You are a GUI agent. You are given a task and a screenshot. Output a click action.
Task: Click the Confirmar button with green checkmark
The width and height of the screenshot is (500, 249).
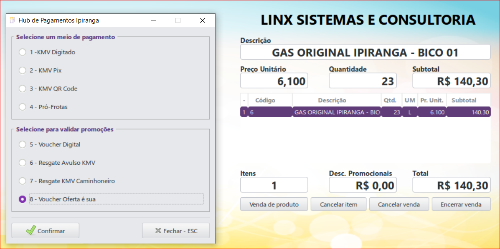click(45, 231)
